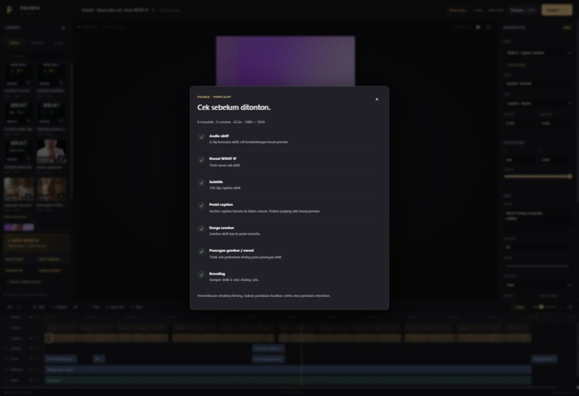Image resolution: width=579 pixels, height=396 pixels.
Task: Click the checkmark icon beside Subtitle
Action: pos(201,183)
